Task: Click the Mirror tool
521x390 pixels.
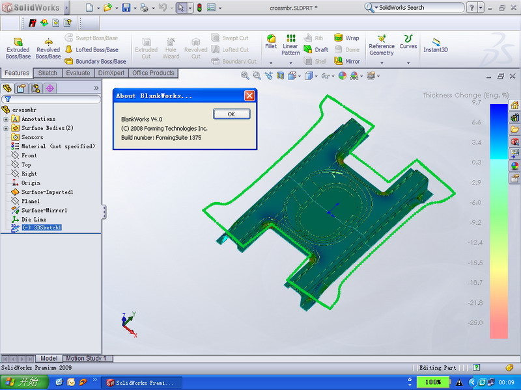Action: click(x=347, y=61)
